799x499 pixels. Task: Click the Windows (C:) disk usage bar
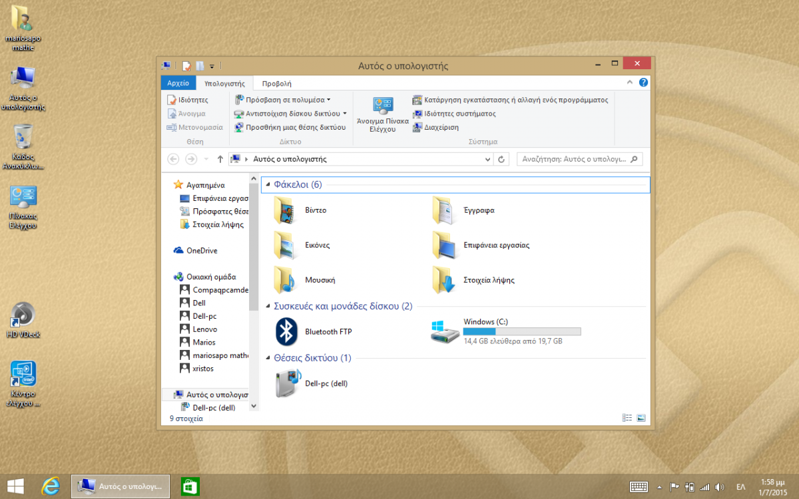tap(522, 331)
